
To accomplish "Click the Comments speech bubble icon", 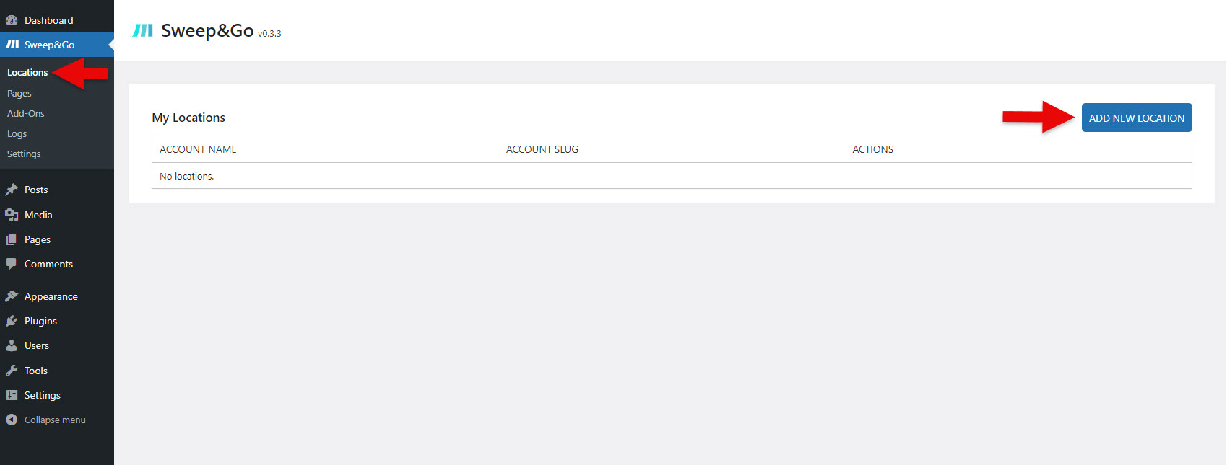I will coord(12,264).
